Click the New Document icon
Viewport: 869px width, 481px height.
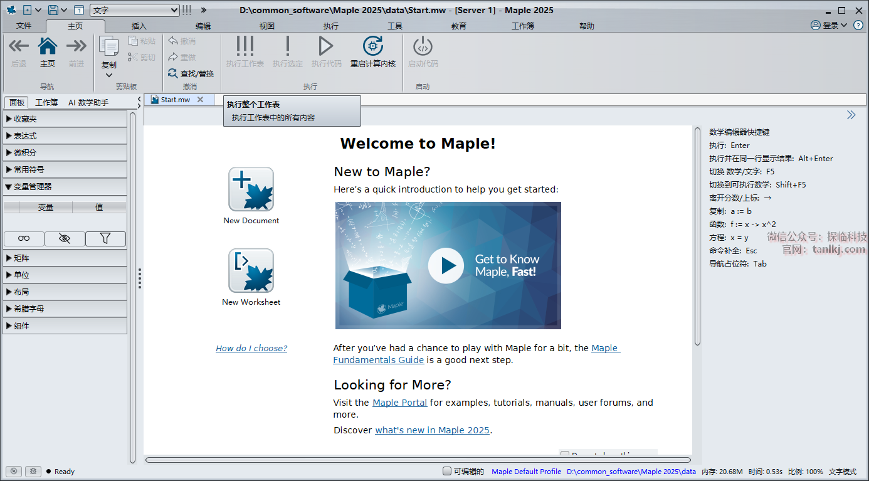pyautogui.click(x=251, y=189)
